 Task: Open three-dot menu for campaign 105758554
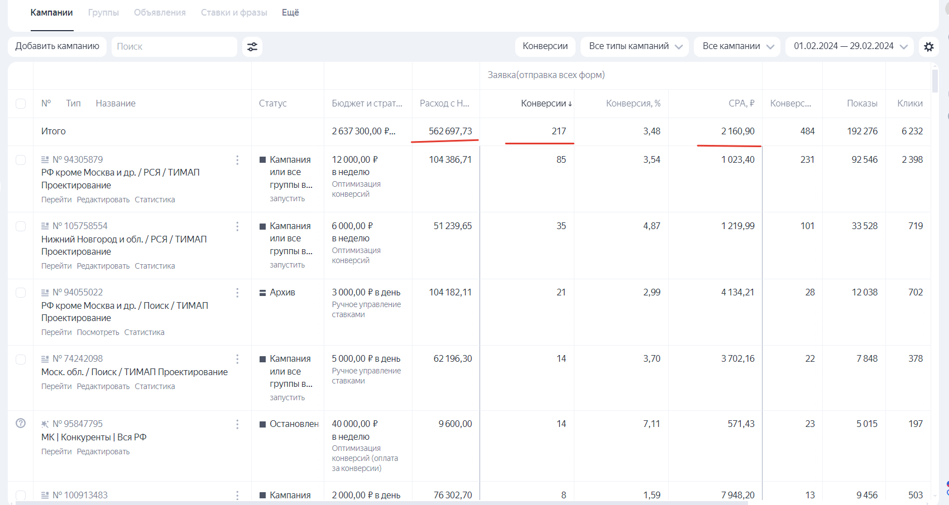point(237,226)
